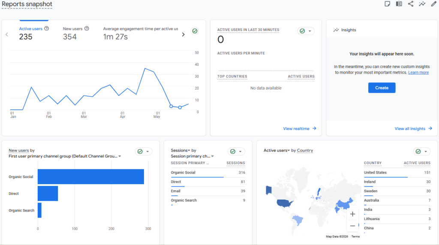This screenshot has width=439, height=245.
Task: Go to previous metrics with left chevron
Action: tap(7, 34)
